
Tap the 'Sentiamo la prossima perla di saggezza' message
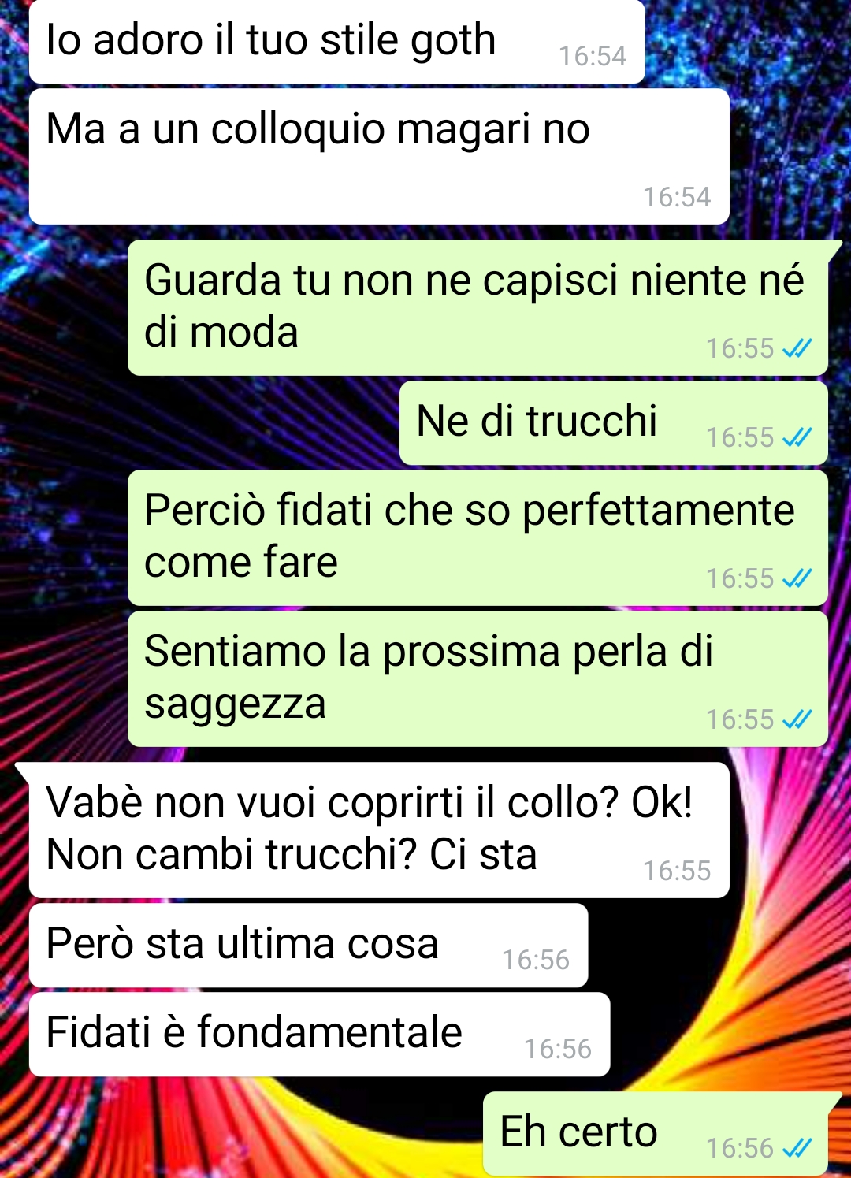tap(478, 679)
